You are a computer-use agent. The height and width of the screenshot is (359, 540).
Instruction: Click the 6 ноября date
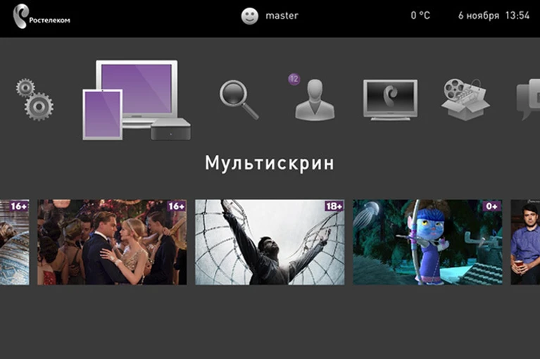pyautogui.click(x=478, y=15)
